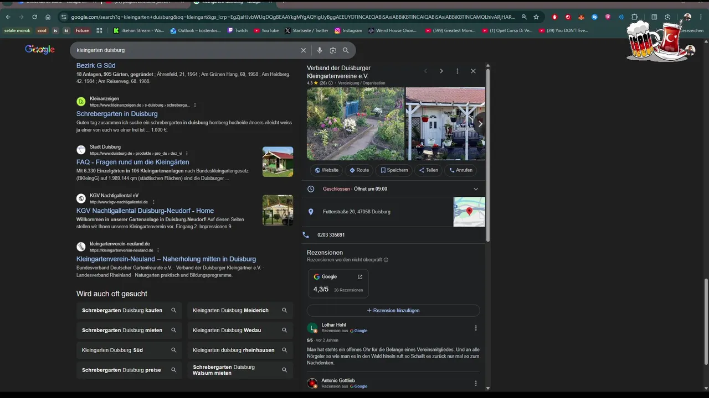
Task: Open the 4,3/5 Google rating card
Action: [338, 284]
